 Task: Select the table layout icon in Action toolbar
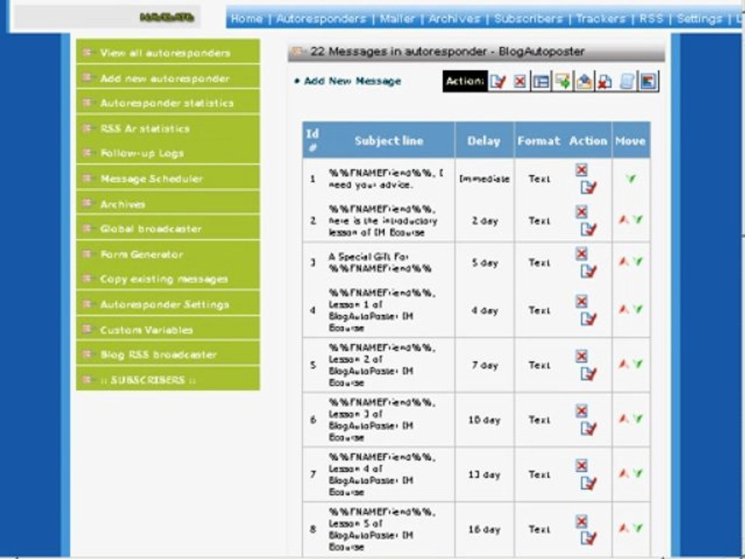(541, 82)
